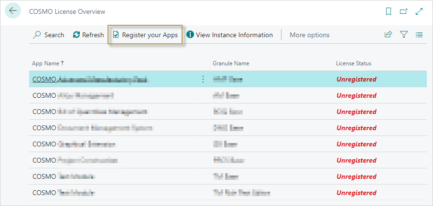The width and height of the screenshot is (433, 206).
Task: Toggle the filter pane funnel icon
Action: pos(404,35)
